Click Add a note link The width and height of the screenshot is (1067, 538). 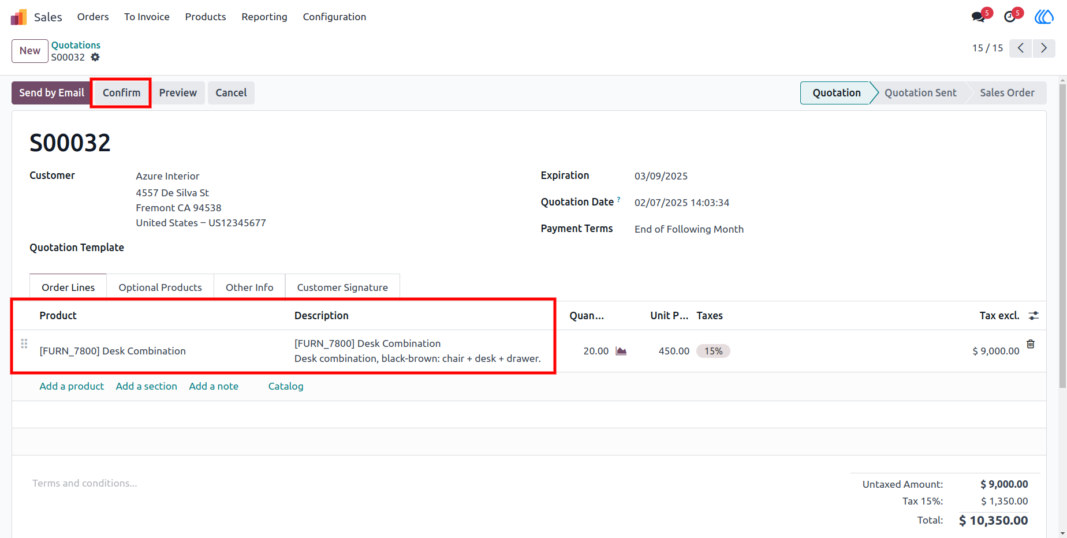[214, 386]
